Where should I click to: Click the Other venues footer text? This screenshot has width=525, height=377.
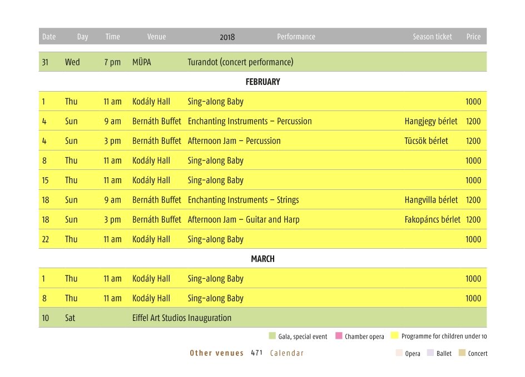coord(217,353)
